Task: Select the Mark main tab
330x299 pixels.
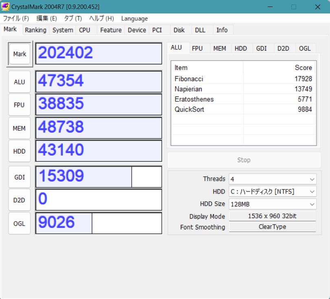Action: pyautogui.click(x=10, y=29)
